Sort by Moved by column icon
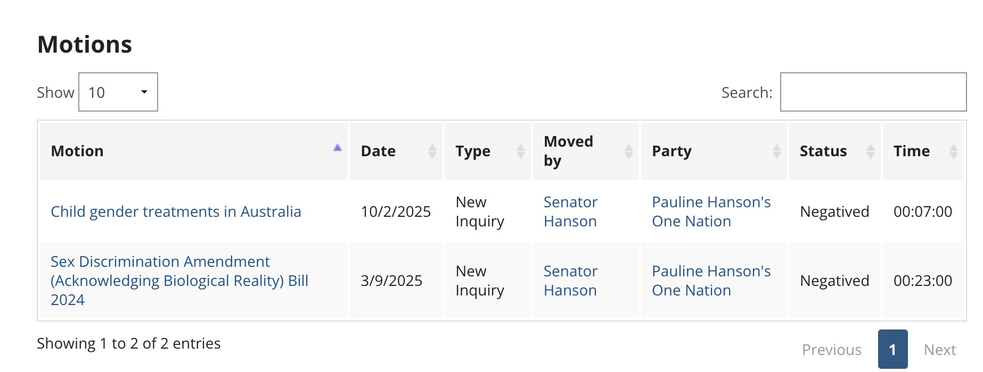The width and height of the screenshot is (983, 372). (x=628, y=151)
